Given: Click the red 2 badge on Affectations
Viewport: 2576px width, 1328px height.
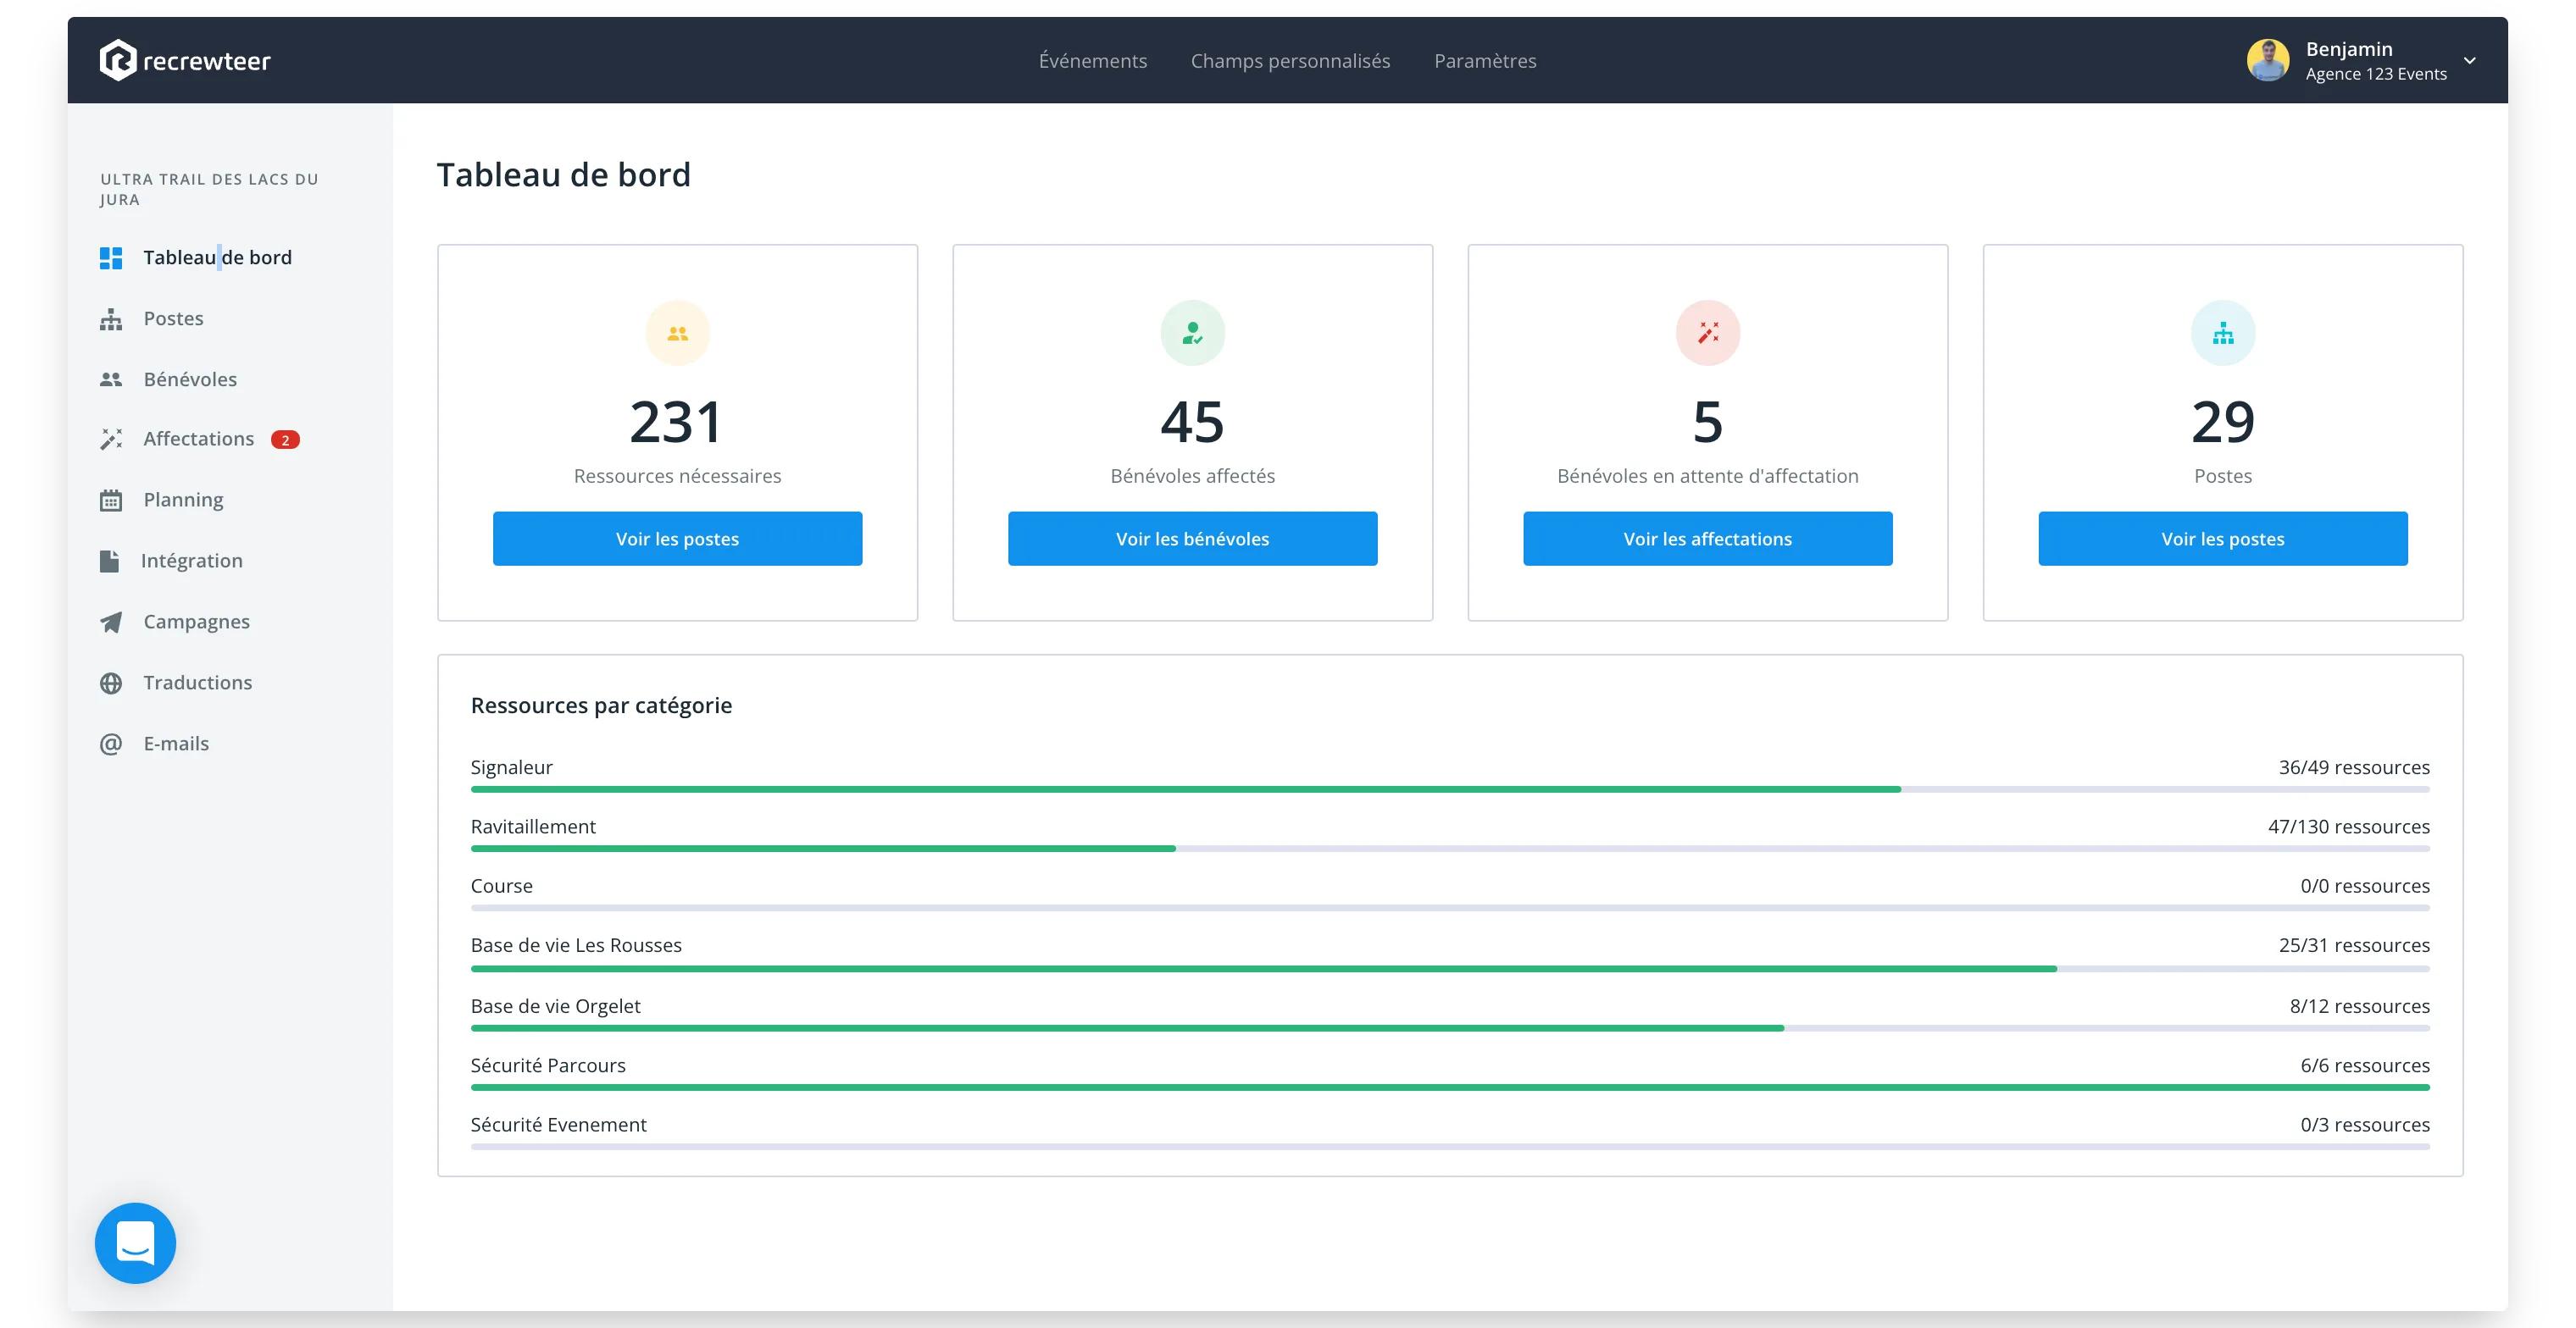Looking at the screenshot, I should (285, 440).
